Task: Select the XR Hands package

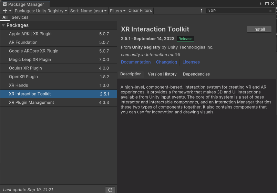Action: pos(59,85)
